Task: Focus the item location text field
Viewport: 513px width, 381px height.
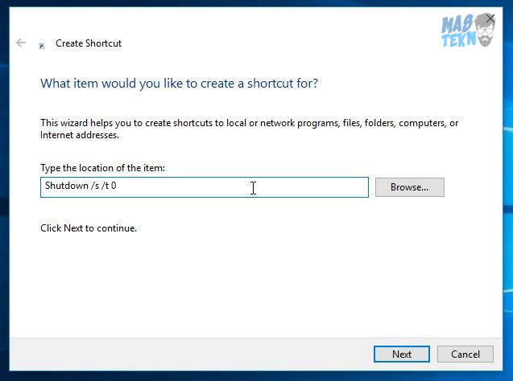Action: coord(205,187)
